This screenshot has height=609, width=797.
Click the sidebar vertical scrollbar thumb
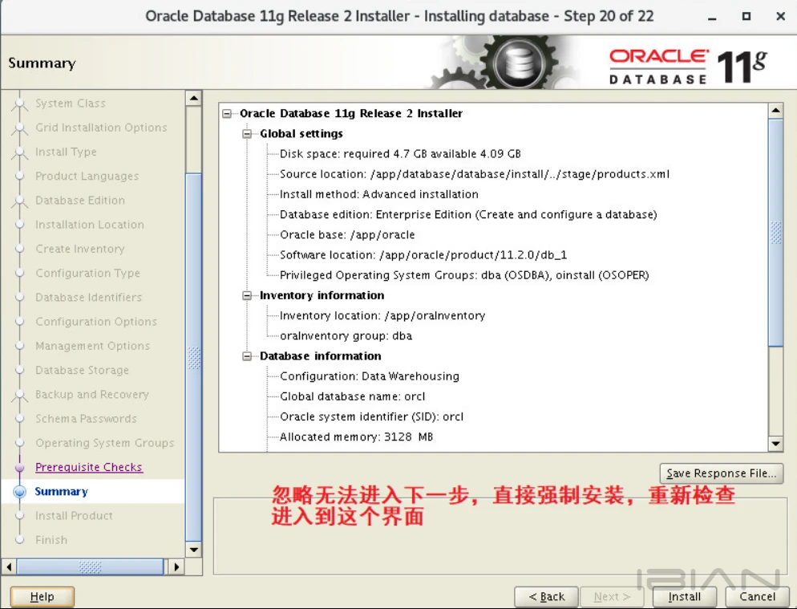coord(194,358)
